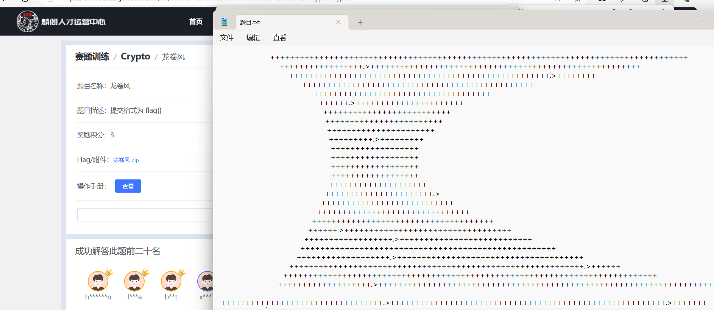Click the 麟阁人才运营中心 site title
The height and width of the screenshot is (310, 714).
pyautogui.click(x=73, y=22)
